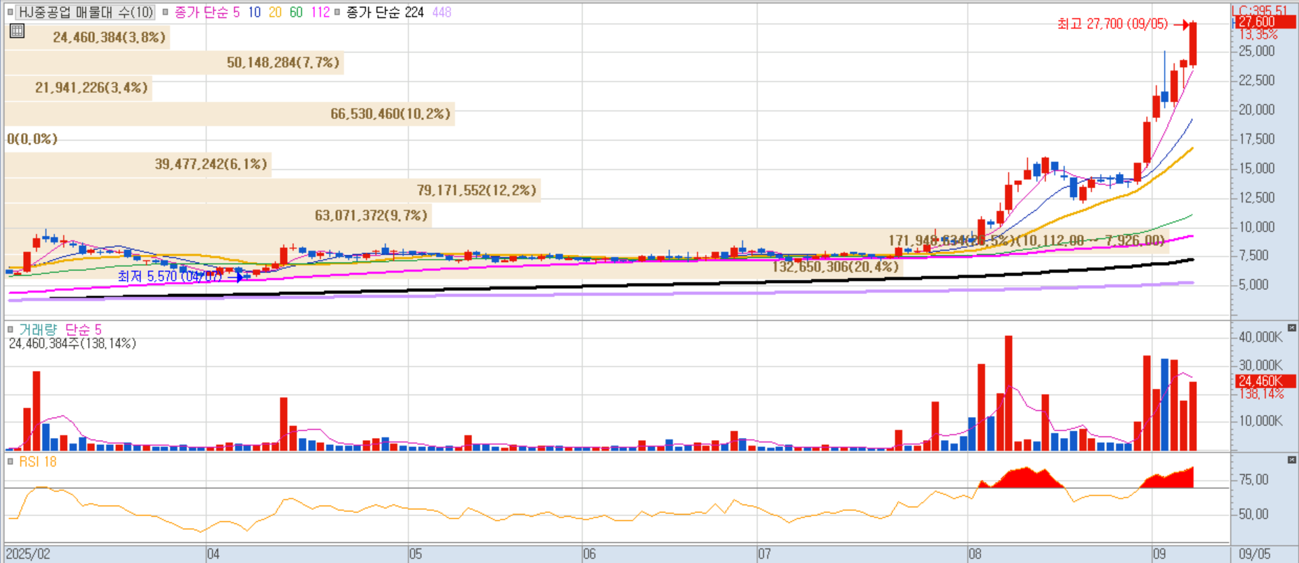Click the 15,000 price axis label
Viewport: 1299px width, 563px height.
[1256, 168]
